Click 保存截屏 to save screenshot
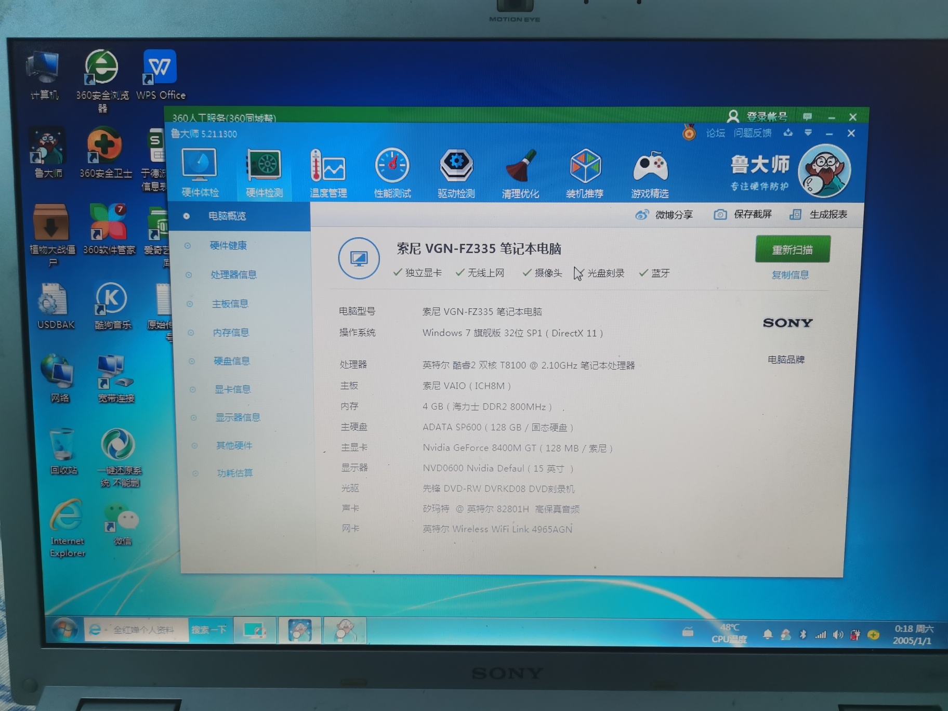 tap(742, 214)
